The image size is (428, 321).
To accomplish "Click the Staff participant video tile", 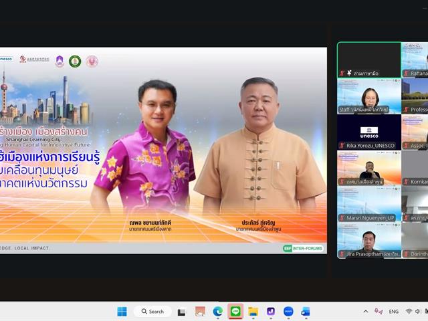I will coord(368,96).
